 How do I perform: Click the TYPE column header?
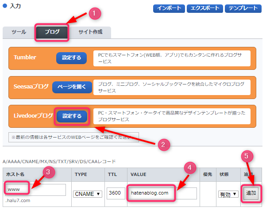81,175
